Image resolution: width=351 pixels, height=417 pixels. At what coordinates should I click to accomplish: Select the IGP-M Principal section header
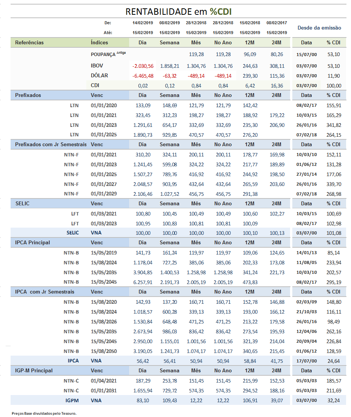34,370
